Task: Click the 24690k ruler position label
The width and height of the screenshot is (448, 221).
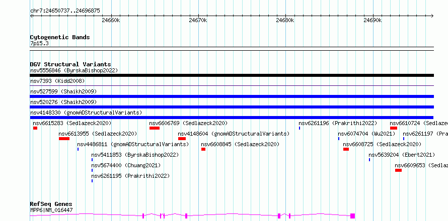Action: tap(372, 20)
